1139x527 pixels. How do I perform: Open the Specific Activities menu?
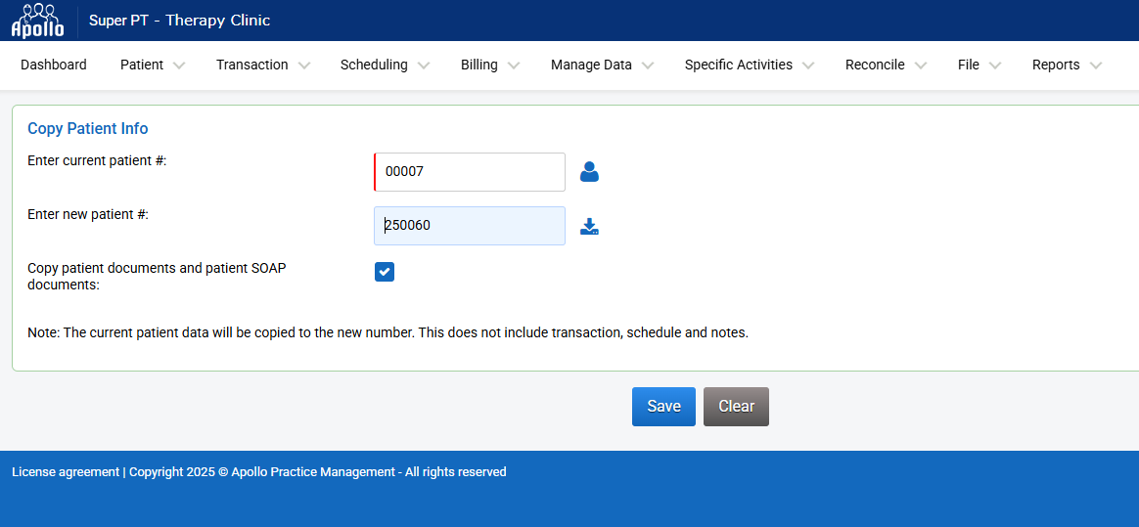[x=749, y=66]
